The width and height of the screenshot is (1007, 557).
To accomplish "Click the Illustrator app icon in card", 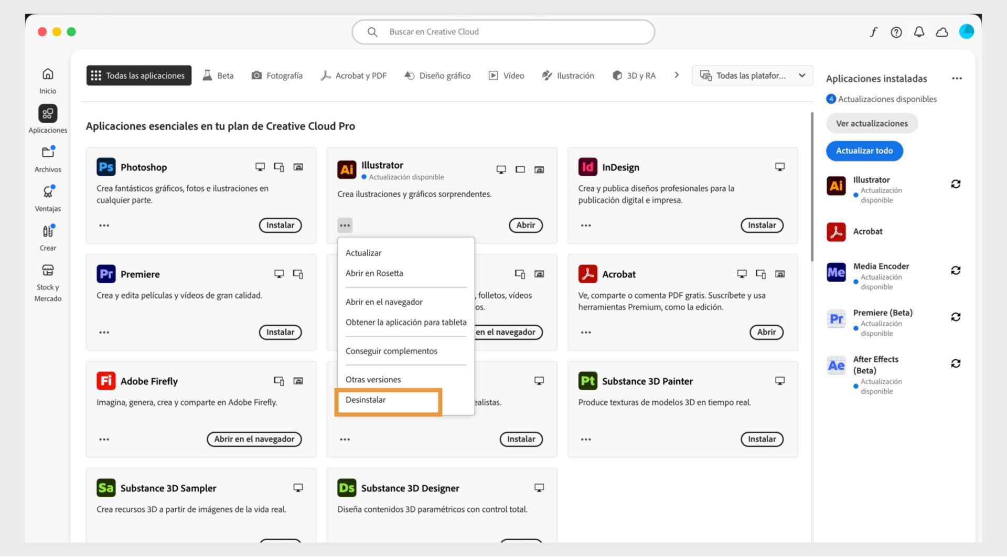I will tap(347, 169).
